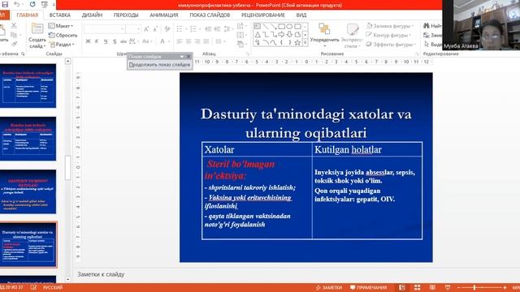This screenshot has height=292, width=520.
Task: Select DASTURIY TA'MINOT XATOLARI slide thumbnail
Action: pyautogui.click(x=28, y=192)
